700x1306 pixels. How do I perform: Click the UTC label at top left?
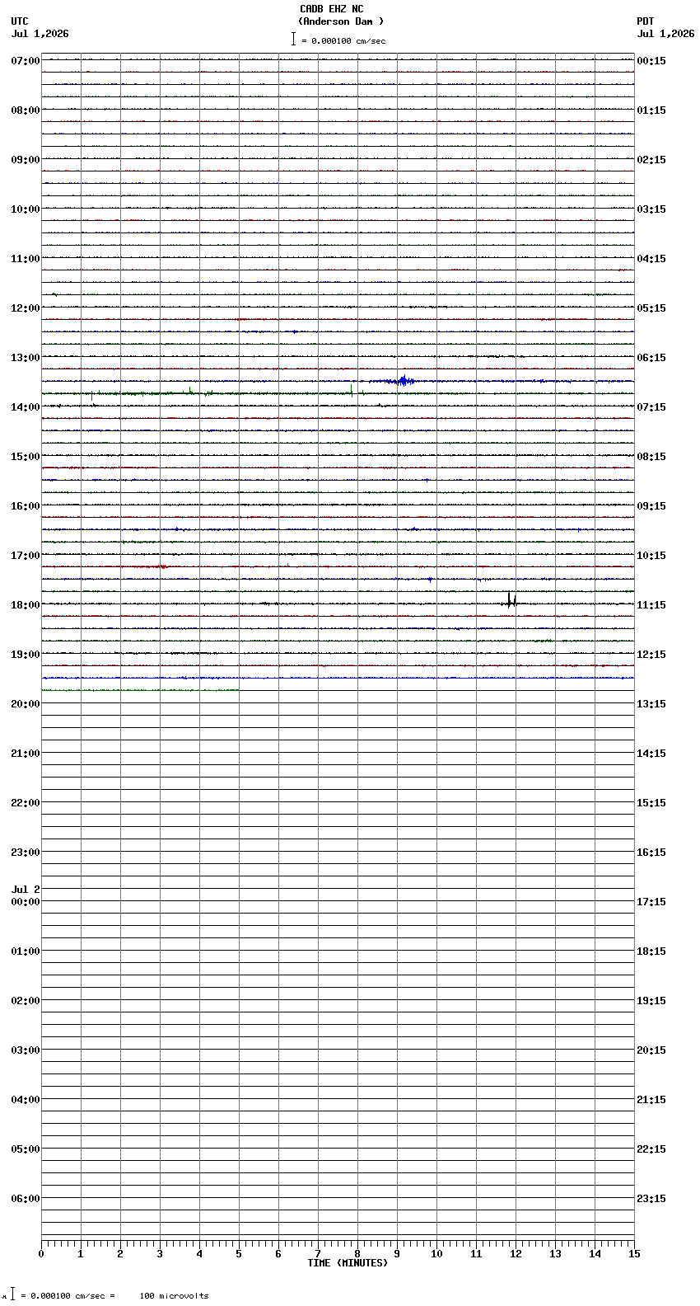(x=20, y=21)
